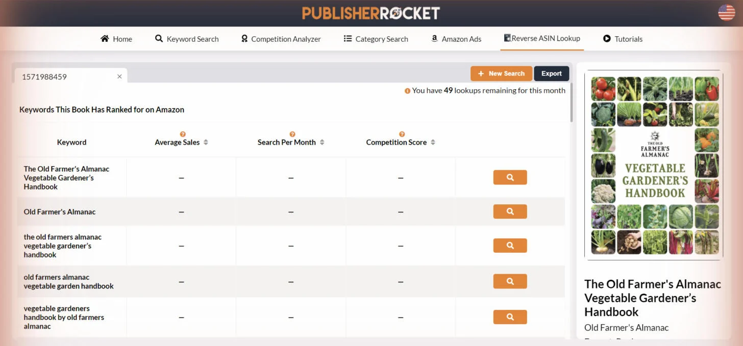Search keyword 'vegetable gardeners handbook by old farmers almanac'
Viewport: 743px width, 346px height.
pyautogui.click(x=510, y=317)
